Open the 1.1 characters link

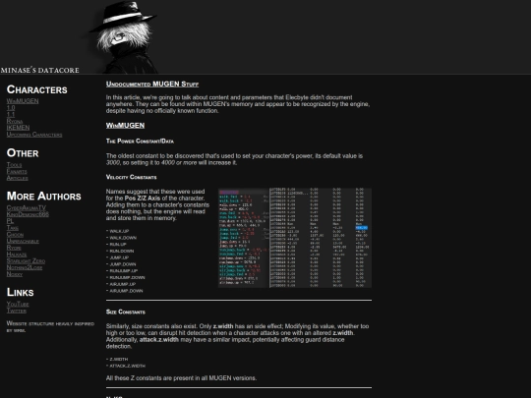coord(11,114)
